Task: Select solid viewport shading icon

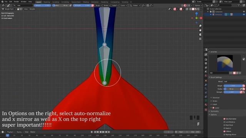Action: coord(193,9)
